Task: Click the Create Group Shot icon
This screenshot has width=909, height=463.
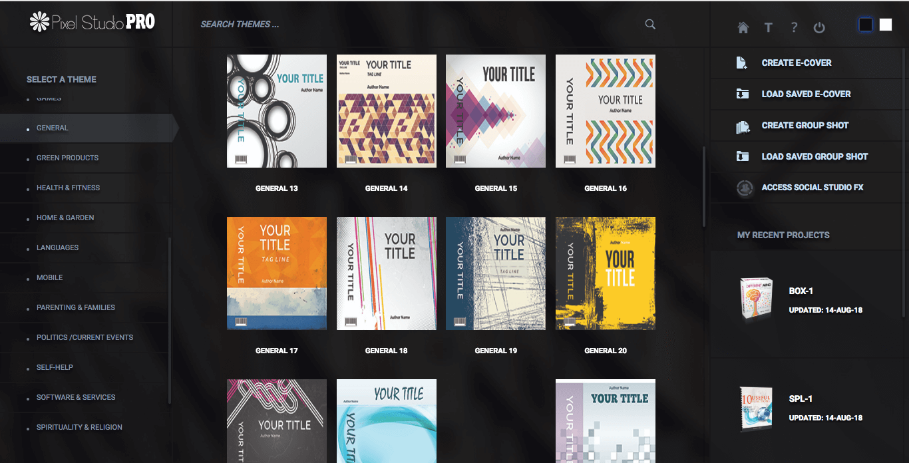Action: [743, 126]
